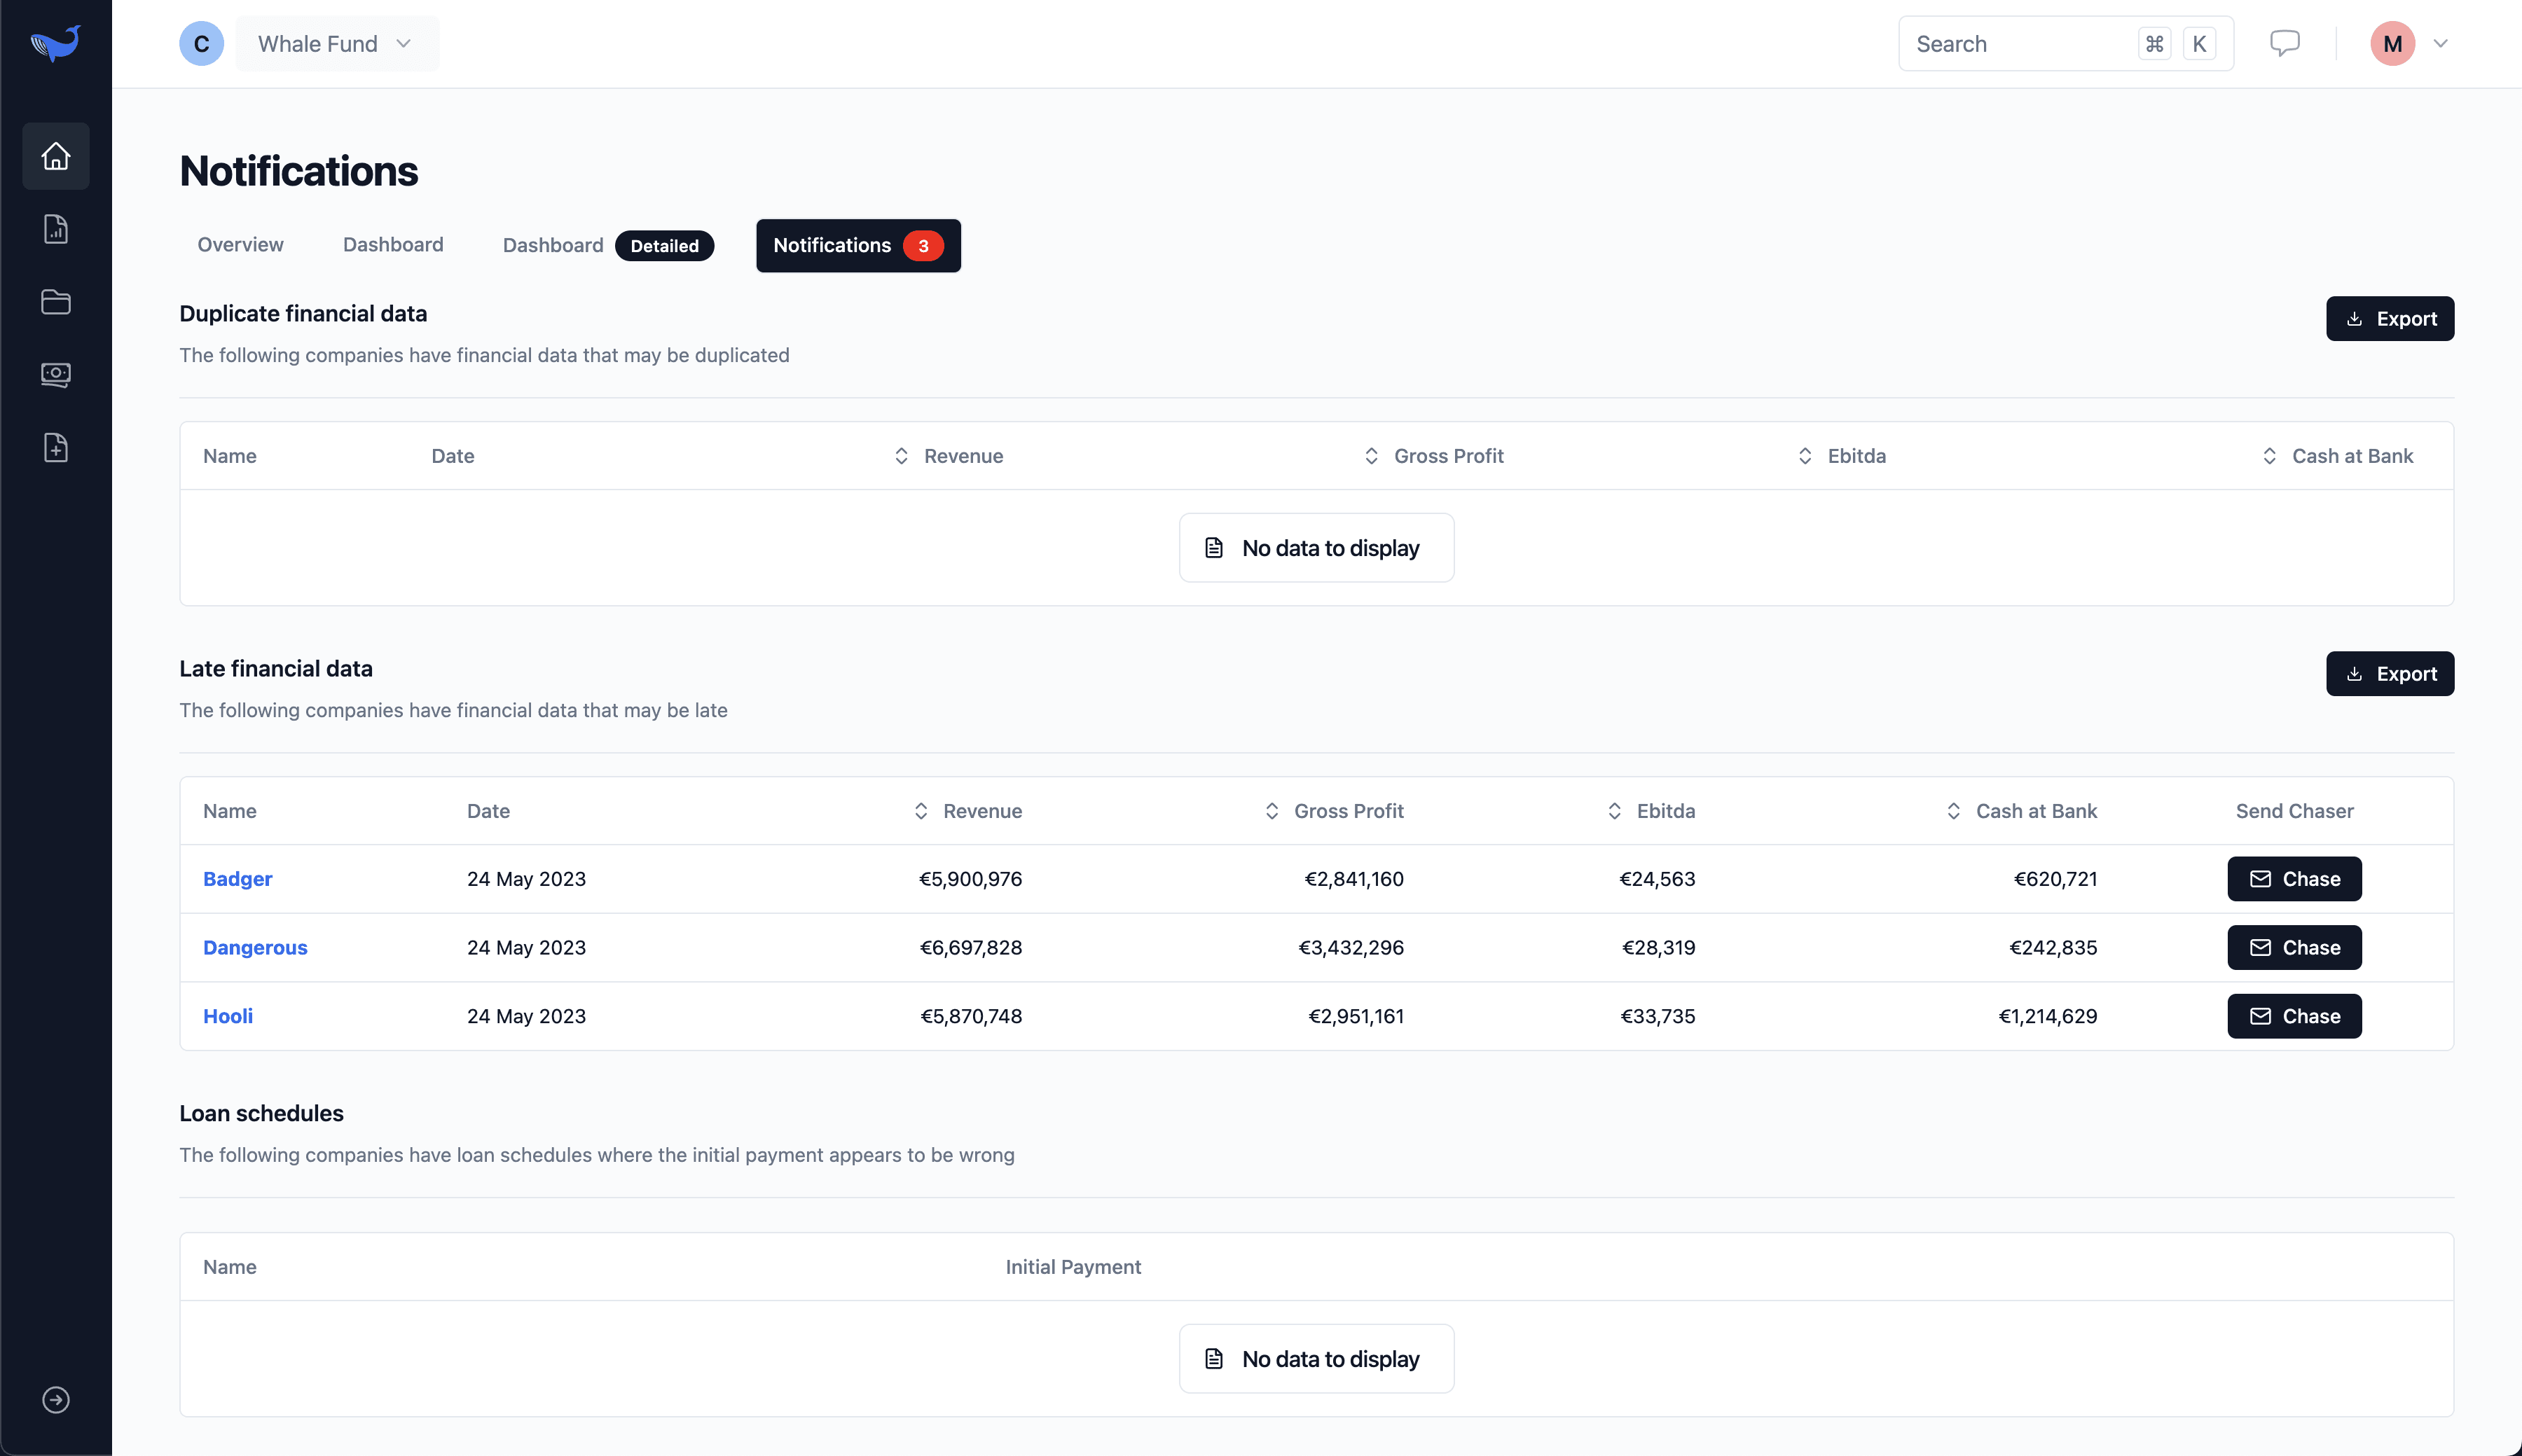
Task: Click the Hooli company link
Action: click(x=227, y=1015)
